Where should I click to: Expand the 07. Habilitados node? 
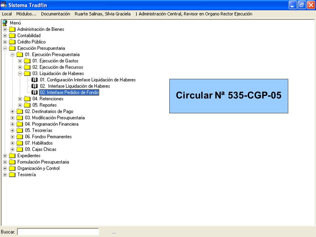13,143
